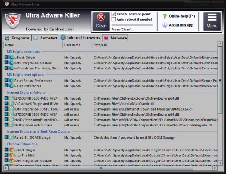Click IE icon beside Nv3DVStreamingPluginBHO
Image resolution: width=226 pixels, height=174 pixels.
tap(11, 120)
